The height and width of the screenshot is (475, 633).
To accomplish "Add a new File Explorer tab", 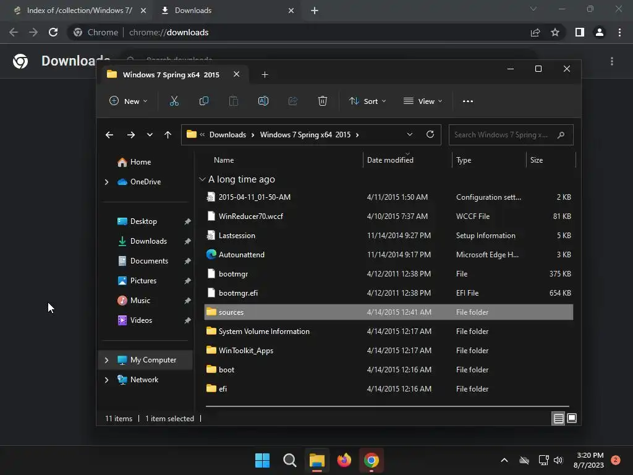I will pyautogui.click(x=265, y=75).
